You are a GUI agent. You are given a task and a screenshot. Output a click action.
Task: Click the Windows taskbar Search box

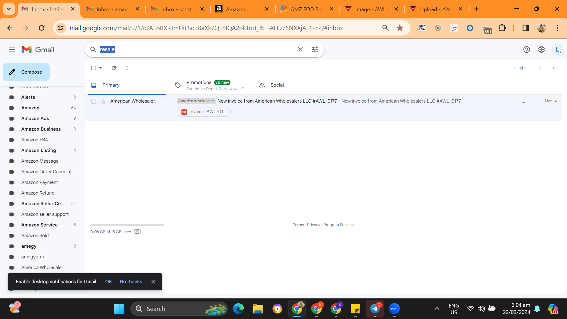point(179,309)
